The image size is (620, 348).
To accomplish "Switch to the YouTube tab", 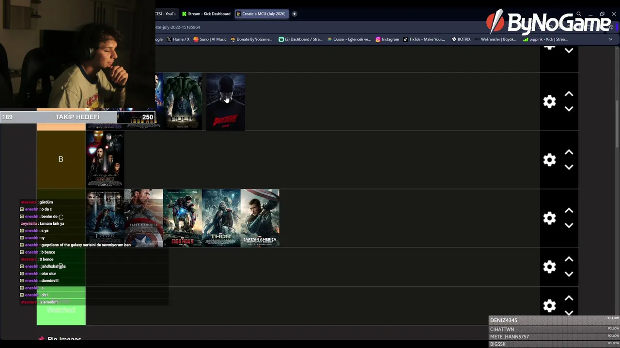I will pos(166,14).
